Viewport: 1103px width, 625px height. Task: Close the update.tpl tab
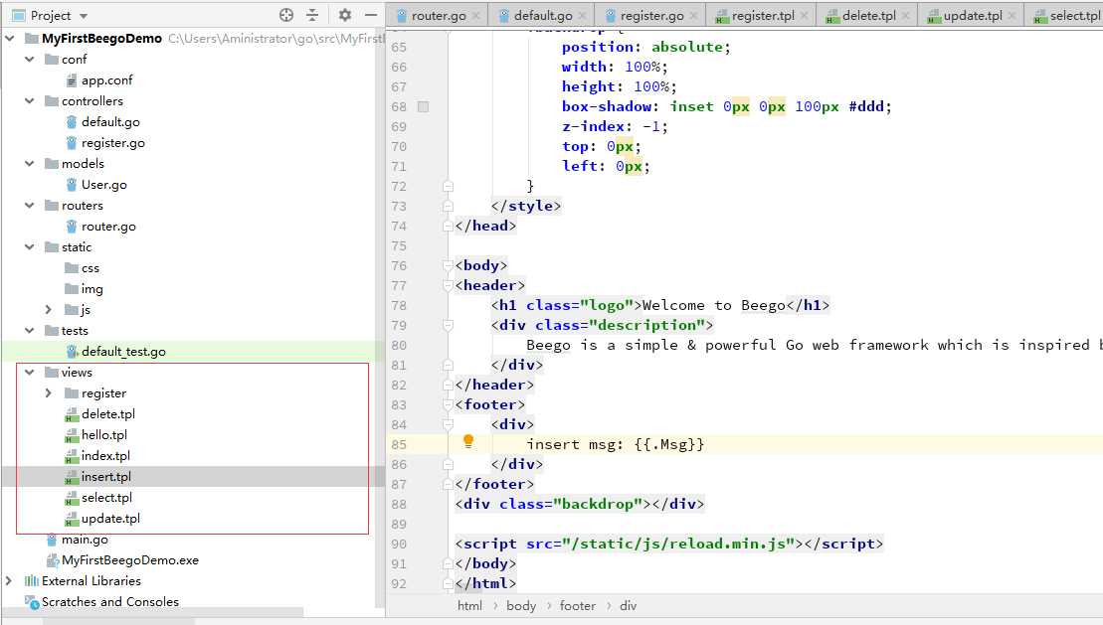(1012, 16)
